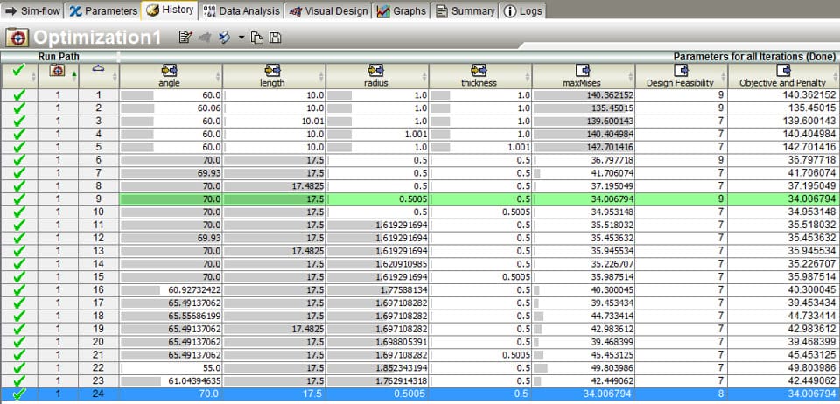Open the Graphs tab
Image resolution: width=840 pixels, height=404 pixels.
402,10
